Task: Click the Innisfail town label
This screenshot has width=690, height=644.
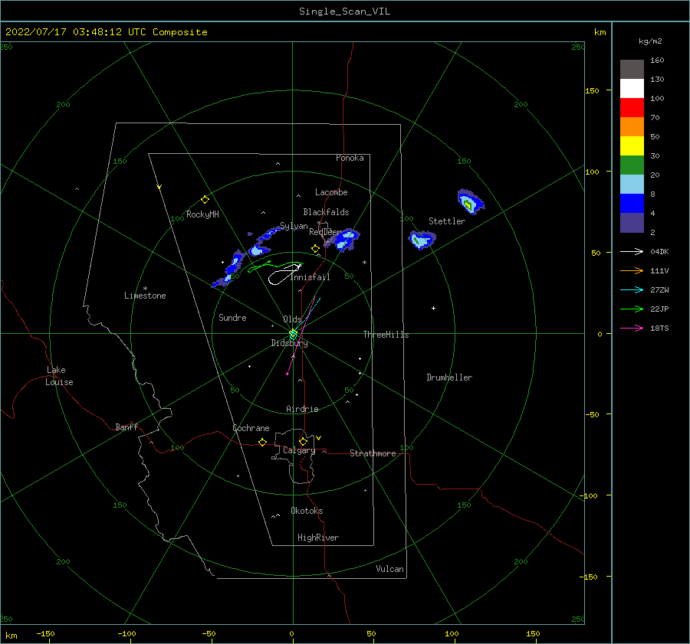Action: pos(310,277)
